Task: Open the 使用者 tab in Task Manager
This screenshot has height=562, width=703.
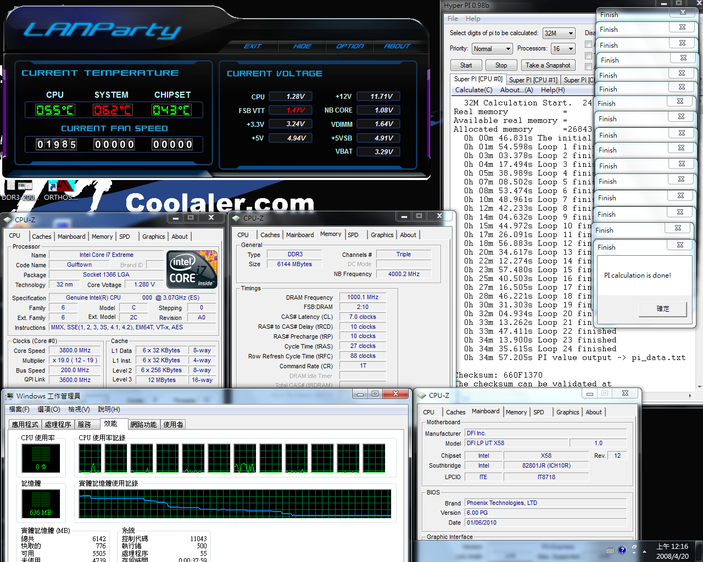Action: (x=174, y=425)
